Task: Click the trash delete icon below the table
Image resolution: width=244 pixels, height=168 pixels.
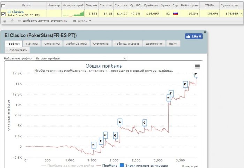Action: tap(5, 21)
